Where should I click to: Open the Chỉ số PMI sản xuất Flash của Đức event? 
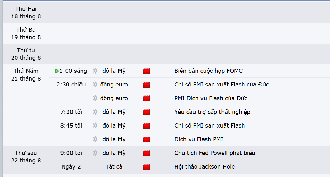coord(222,85)
